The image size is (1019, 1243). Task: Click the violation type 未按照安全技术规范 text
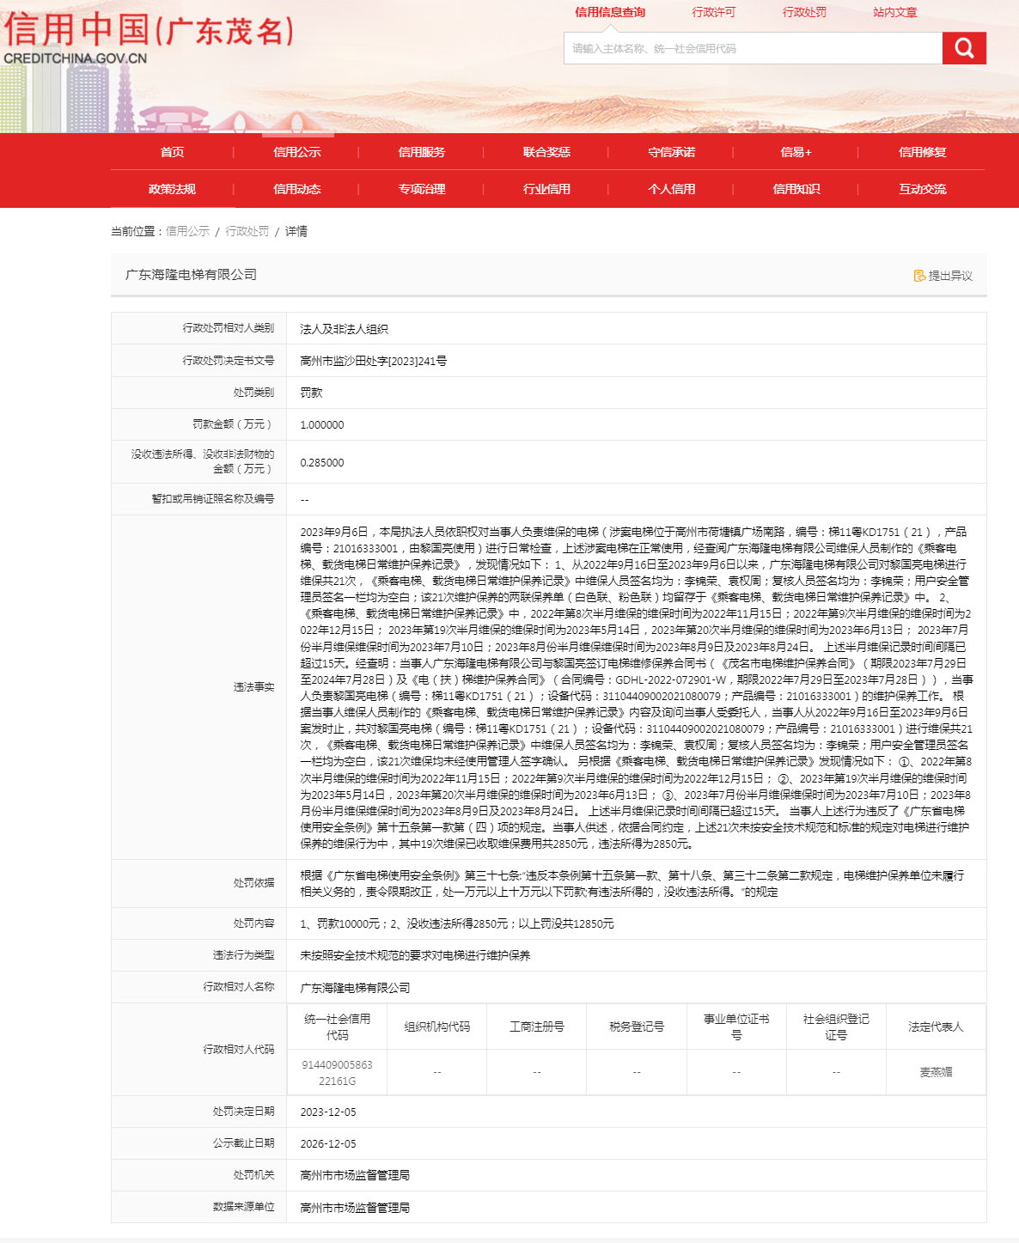415,955
